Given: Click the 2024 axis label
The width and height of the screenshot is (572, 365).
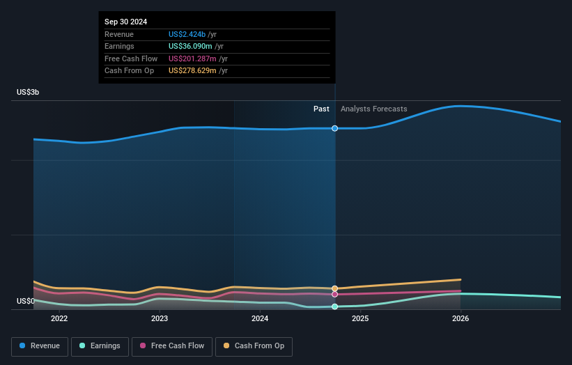Looking at the screenshot, I should tap(260, 318).
